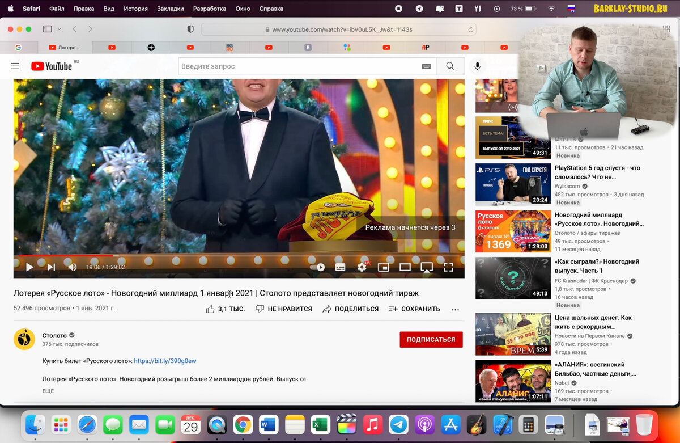Open Microsoft Word from the Dock

(x=269, y=424)
